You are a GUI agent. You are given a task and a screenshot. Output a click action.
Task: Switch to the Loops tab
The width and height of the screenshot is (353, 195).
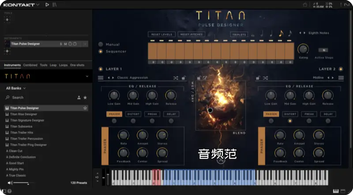(64, 65)
